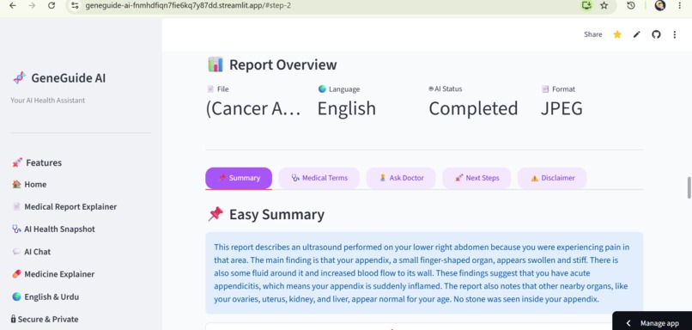Image resolution: width=692 pixels, height=330 pixels.
Task: Click the Language value "English"
Action: coord(347,108)
